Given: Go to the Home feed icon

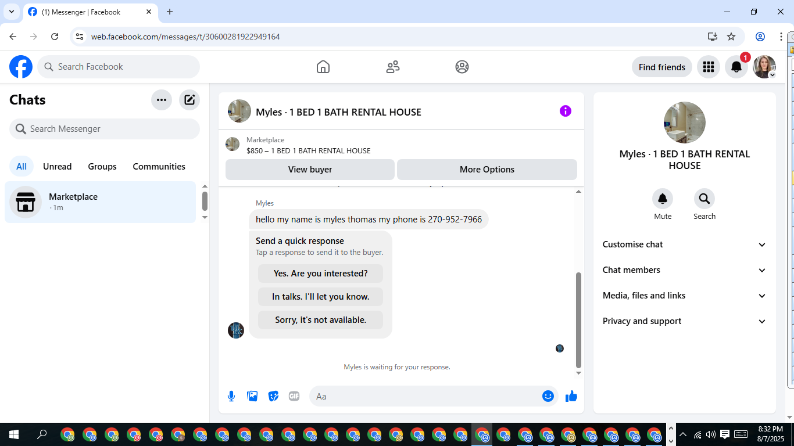Looking at the screenshot, I should point(323,67).
